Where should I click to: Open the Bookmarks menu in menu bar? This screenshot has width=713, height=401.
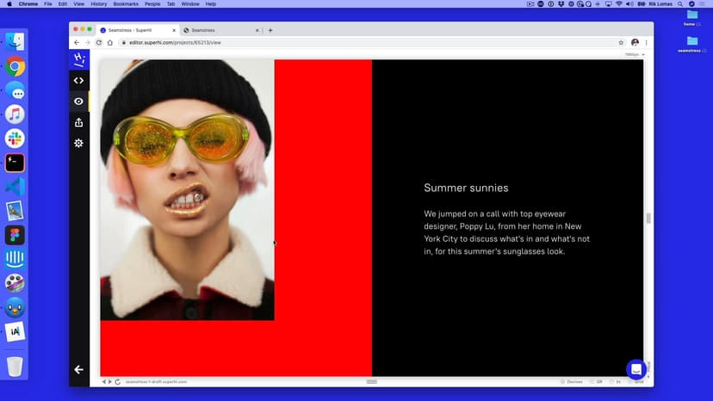point(127,4)
